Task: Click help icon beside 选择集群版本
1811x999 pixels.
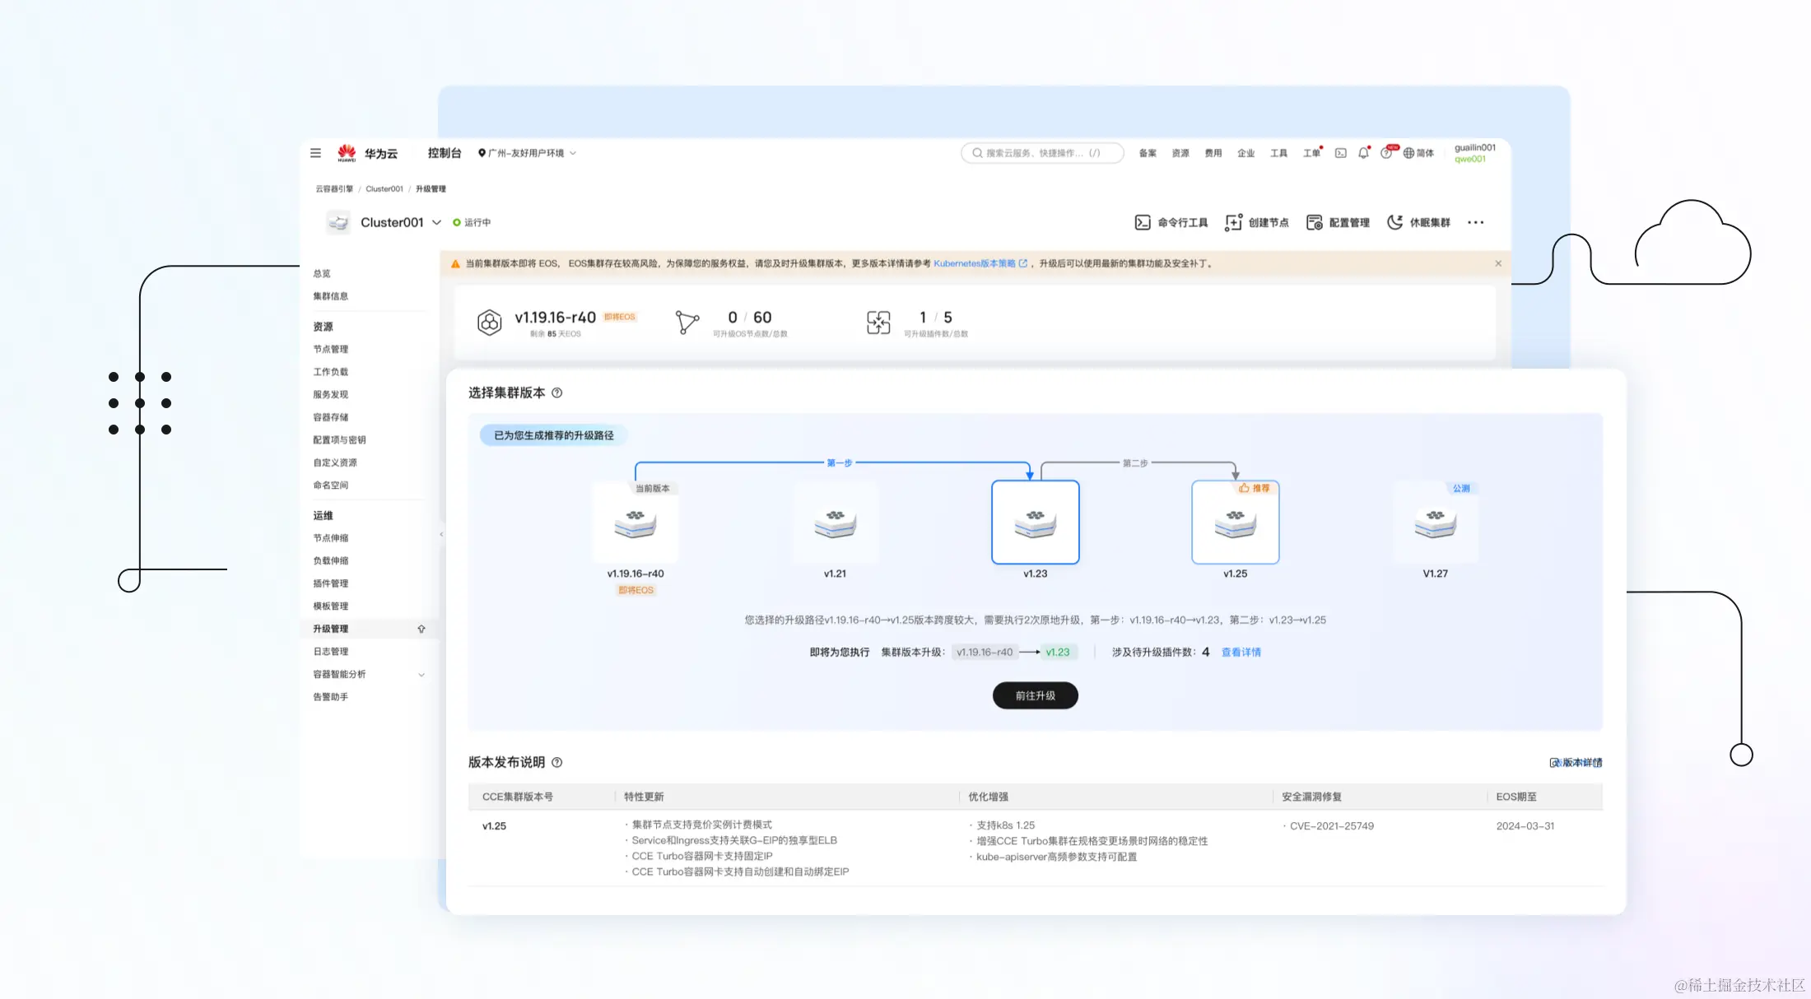Action: (557, 393)
